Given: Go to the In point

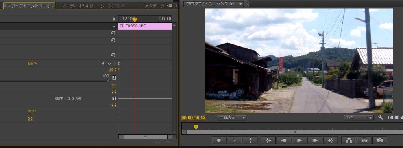Looking at the screenshot, I should point(268,140).
